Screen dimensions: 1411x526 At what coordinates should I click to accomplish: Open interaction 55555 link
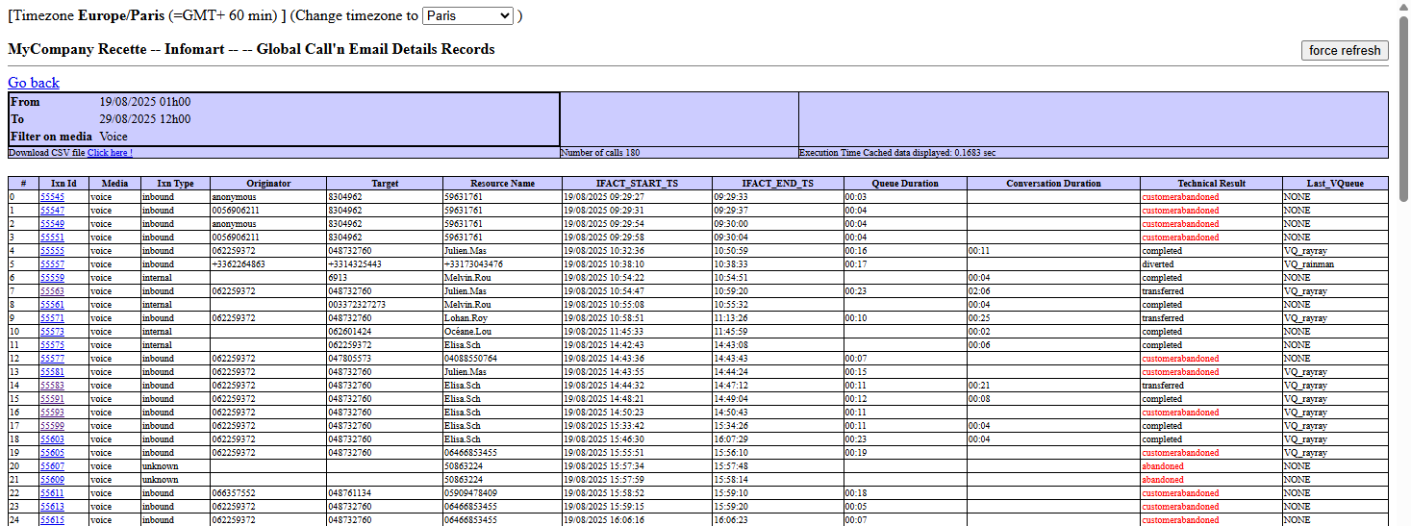point(52,251)
